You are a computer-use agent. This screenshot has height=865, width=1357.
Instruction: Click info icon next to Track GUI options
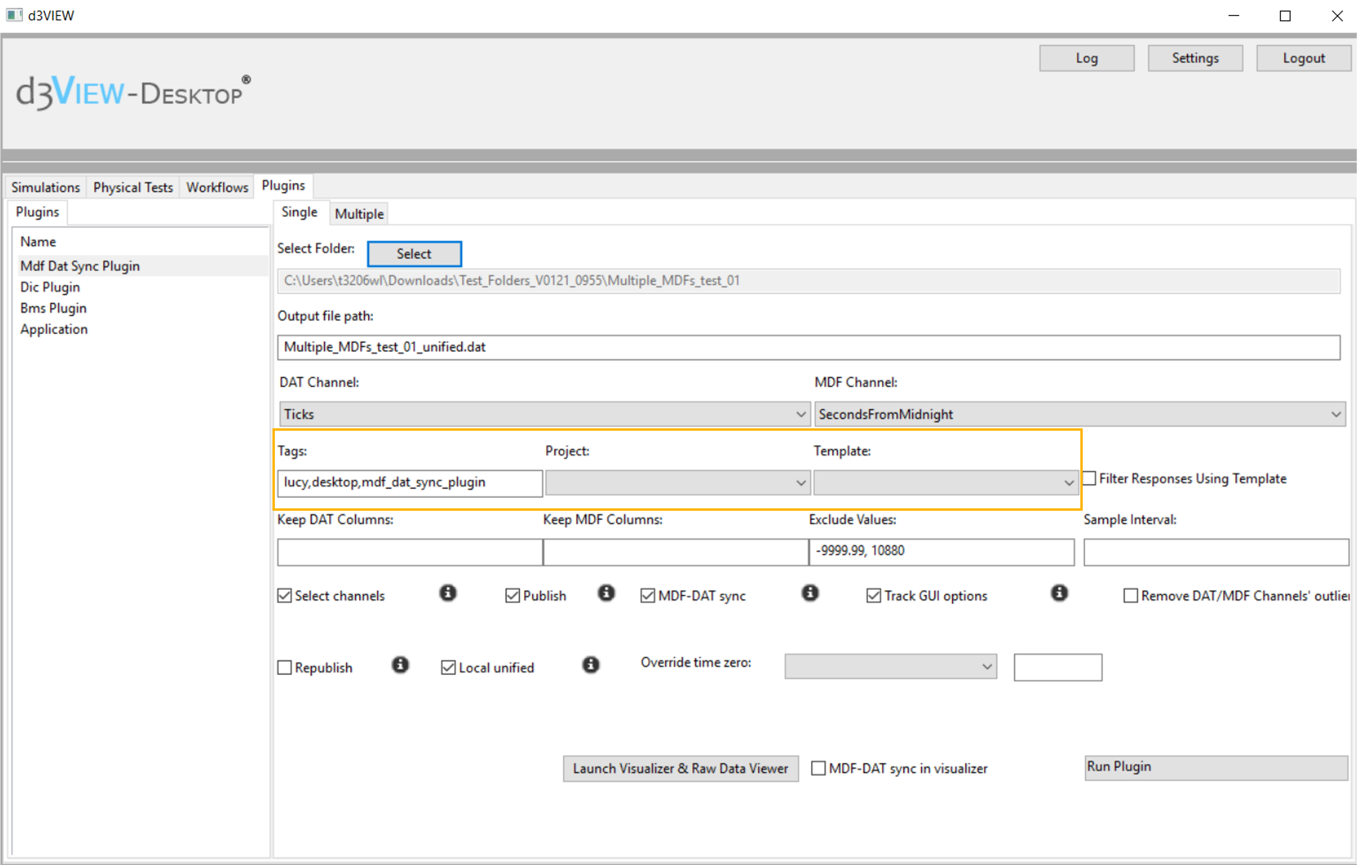click(x=1059, y=593)
